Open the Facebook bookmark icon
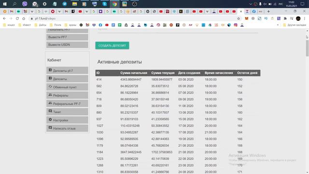The width and height of the screenshot is (309, 174). 100,25
